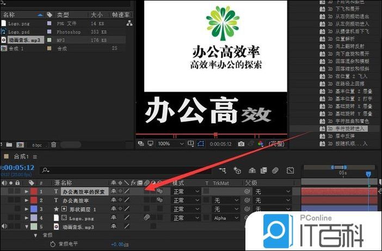This screenshot has height=251, width=382.
Task: Open blend mode dropdown for Logo.png
Action: (186, 218)
